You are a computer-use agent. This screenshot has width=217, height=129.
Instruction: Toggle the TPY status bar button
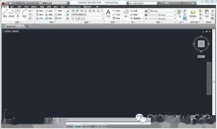click(97, 126)
